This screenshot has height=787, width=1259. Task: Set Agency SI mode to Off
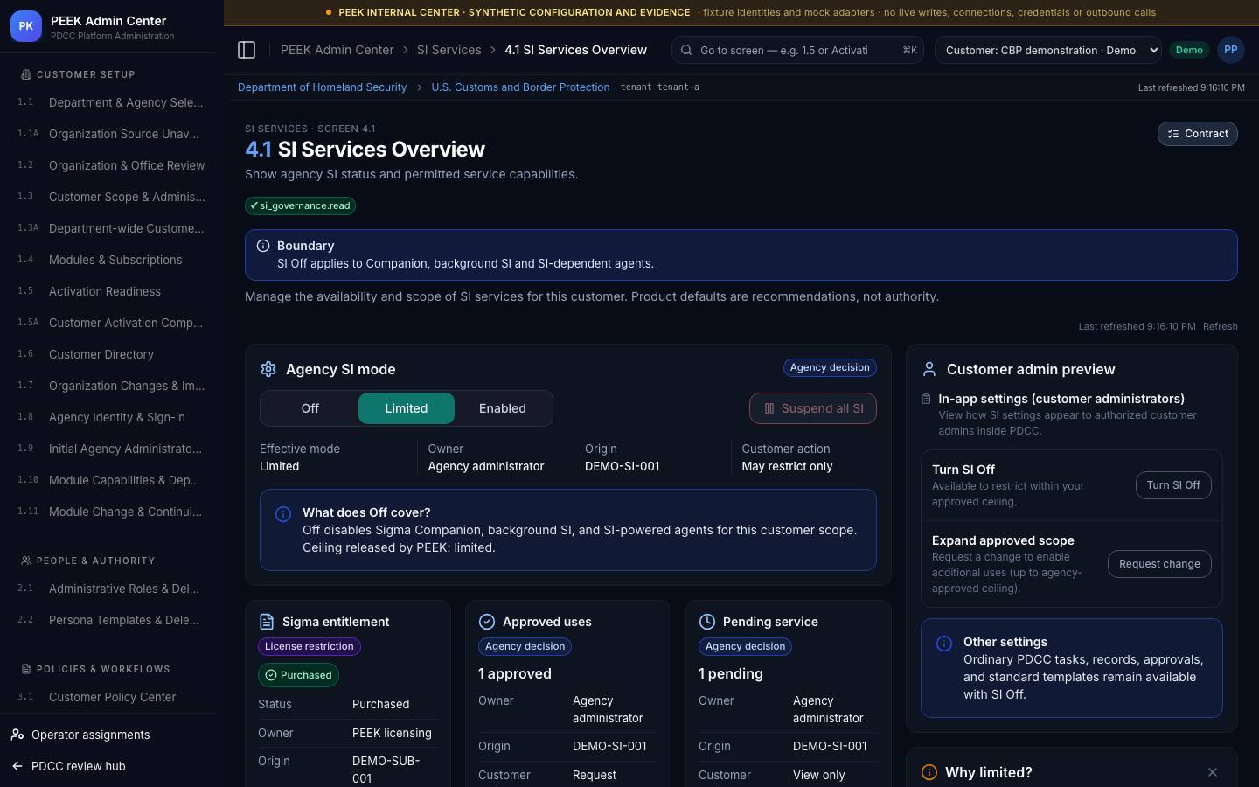[x=310, y=408]
